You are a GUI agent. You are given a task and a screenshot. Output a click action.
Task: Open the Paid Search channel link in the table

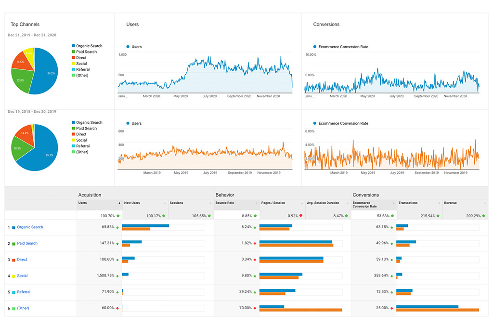pyautogui.click(x=27, y=244)
